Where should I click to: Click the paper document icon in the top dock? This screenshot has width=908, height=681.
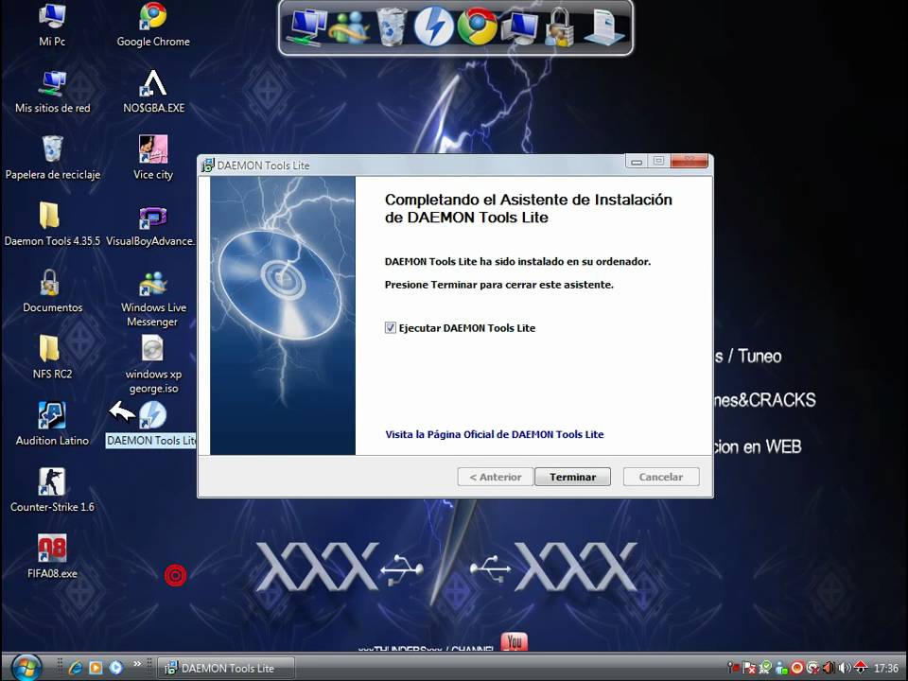pos(604,26)
